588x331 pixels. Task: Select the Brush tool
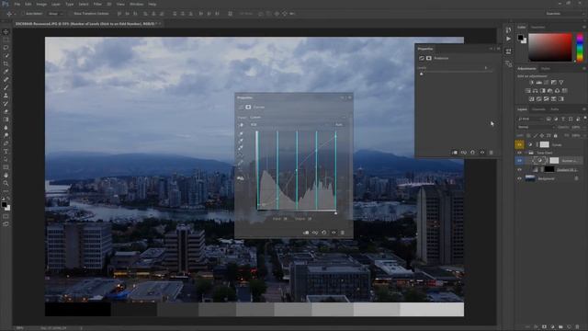[x=6, y=87]
